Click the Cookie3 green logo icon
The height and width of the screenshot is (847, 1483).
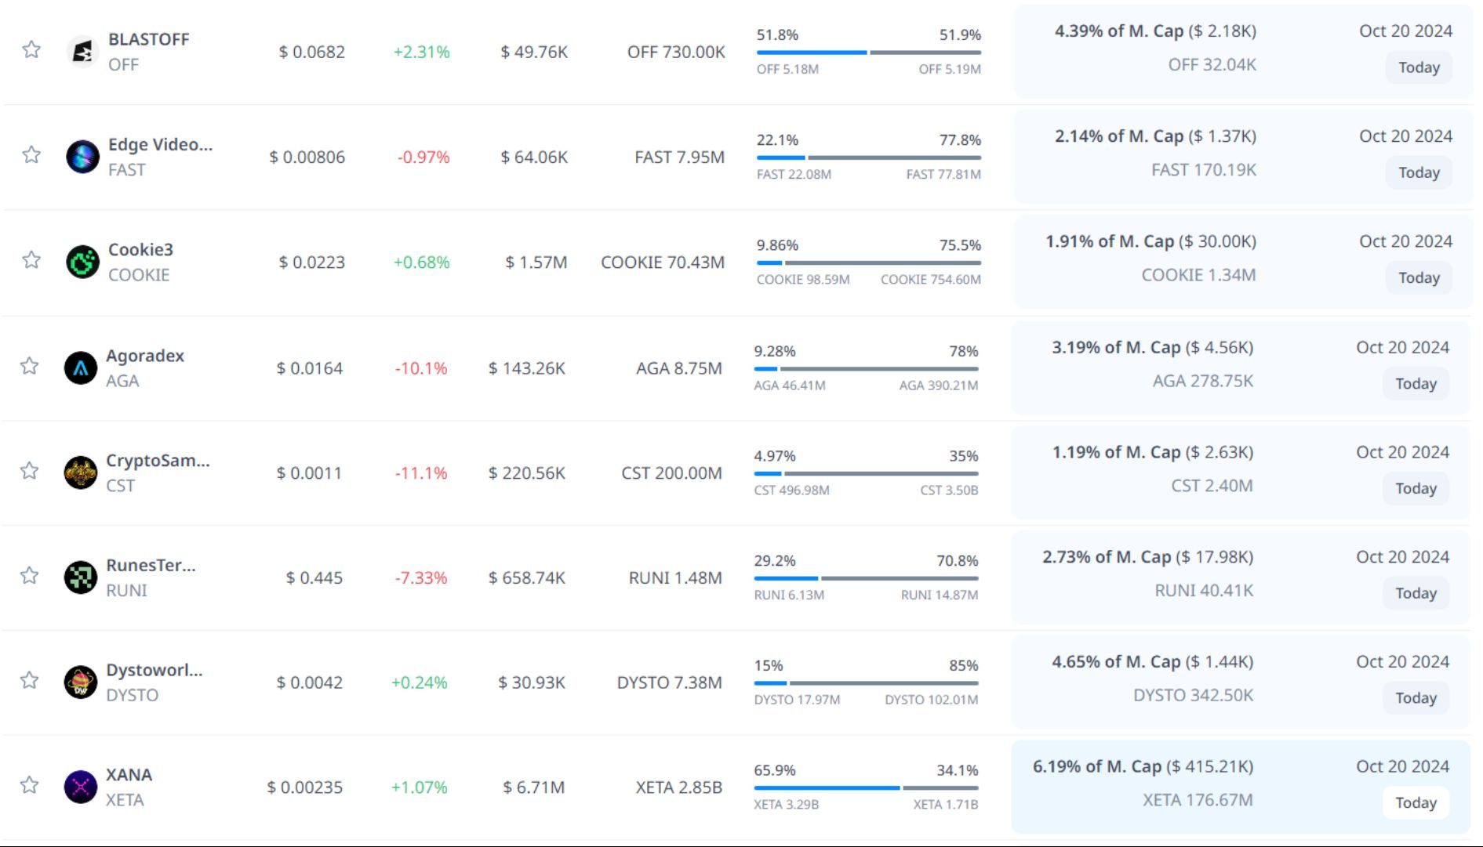coord(82,262)
